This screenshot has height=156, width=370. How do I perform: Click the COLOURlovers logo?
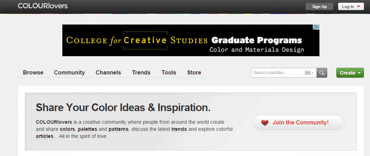(43, 6)
